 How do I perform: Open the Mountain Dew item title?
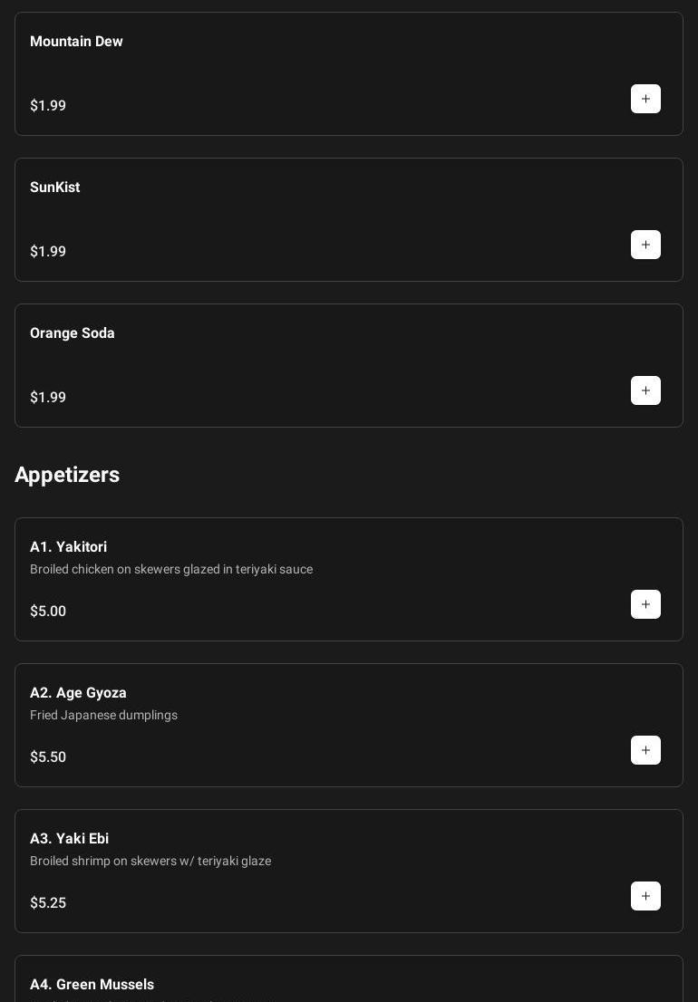pyautogui.click(x=76, y=42)
